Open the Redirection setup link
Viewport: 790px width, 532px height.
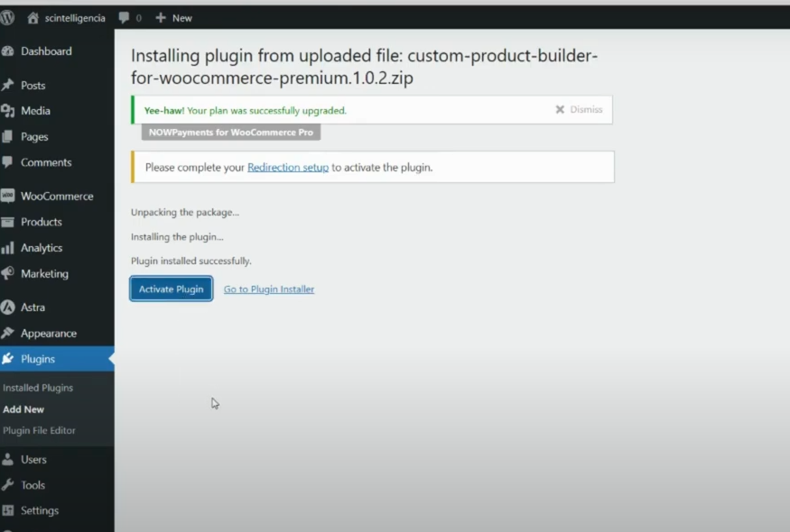[x=288, y=167]
